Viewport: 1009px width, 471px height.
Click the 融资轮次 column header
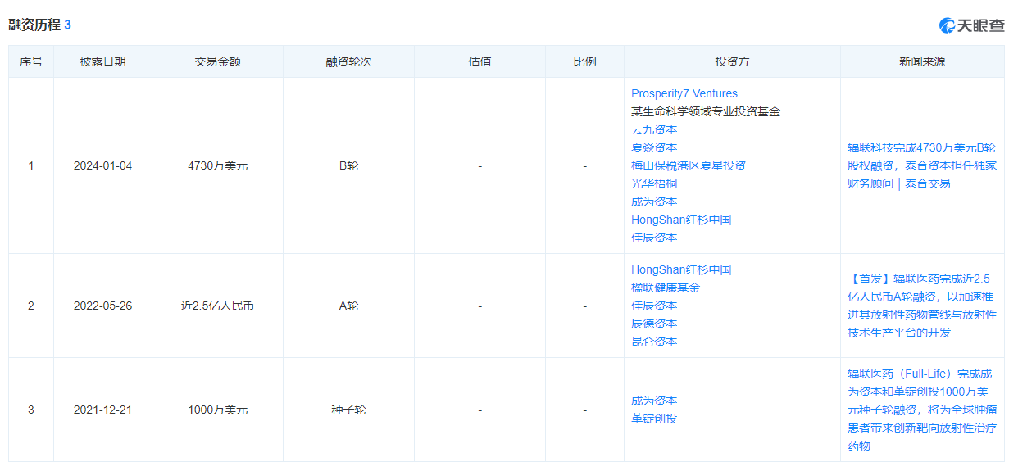point(348,61)
